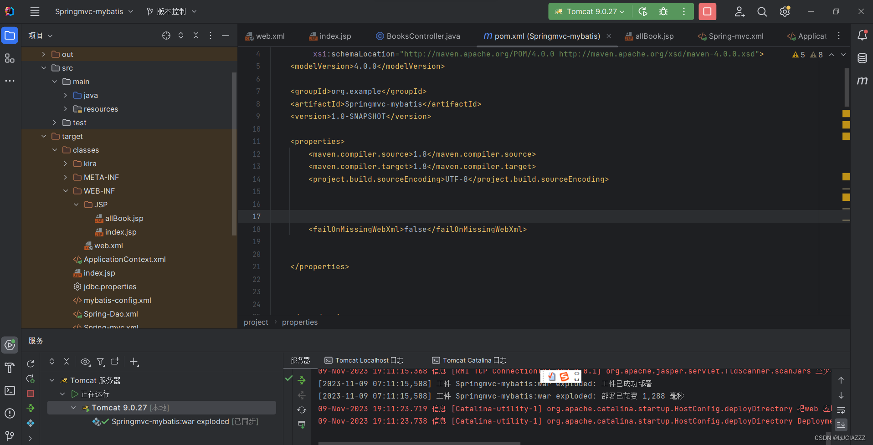
Task: Open the Services tool window icon
Action: [10, 345]
